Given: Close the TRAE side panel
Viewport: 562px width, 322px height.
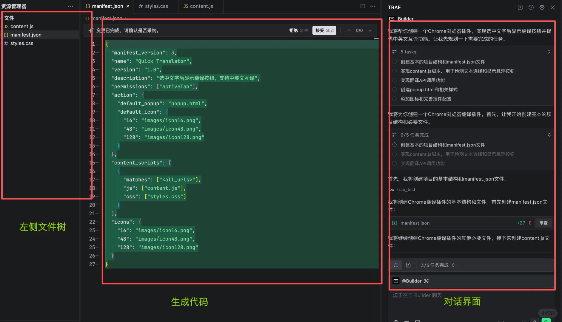Looking at the screenshot, I should [553, 7].
